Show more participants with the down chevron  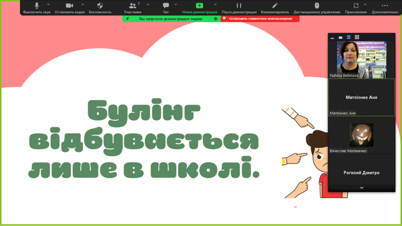click(x=361, y=188)
